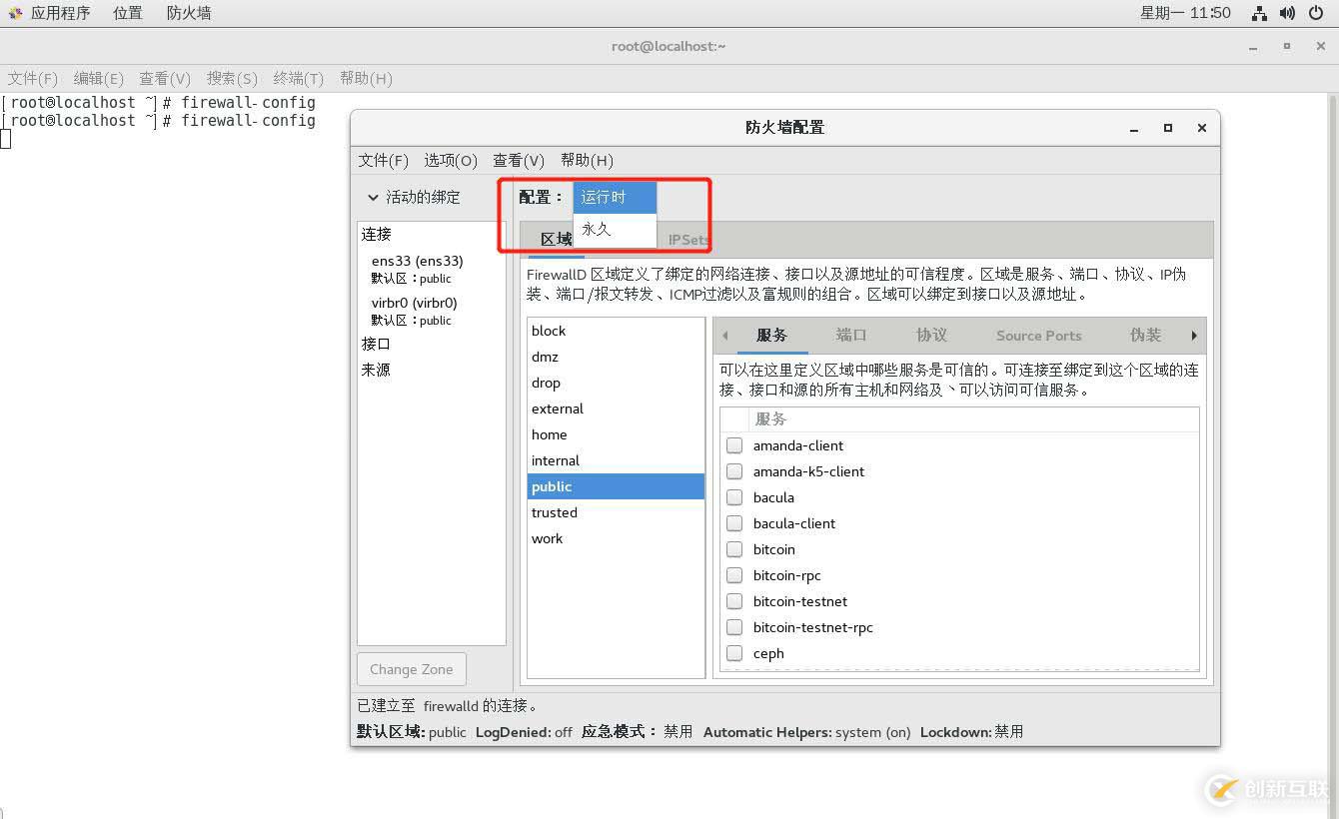Image resolution: width=1339 pixels, height=819 pixels.
Task: Open firewall config 文件(F) menu
Action: (x=384, y=160)
